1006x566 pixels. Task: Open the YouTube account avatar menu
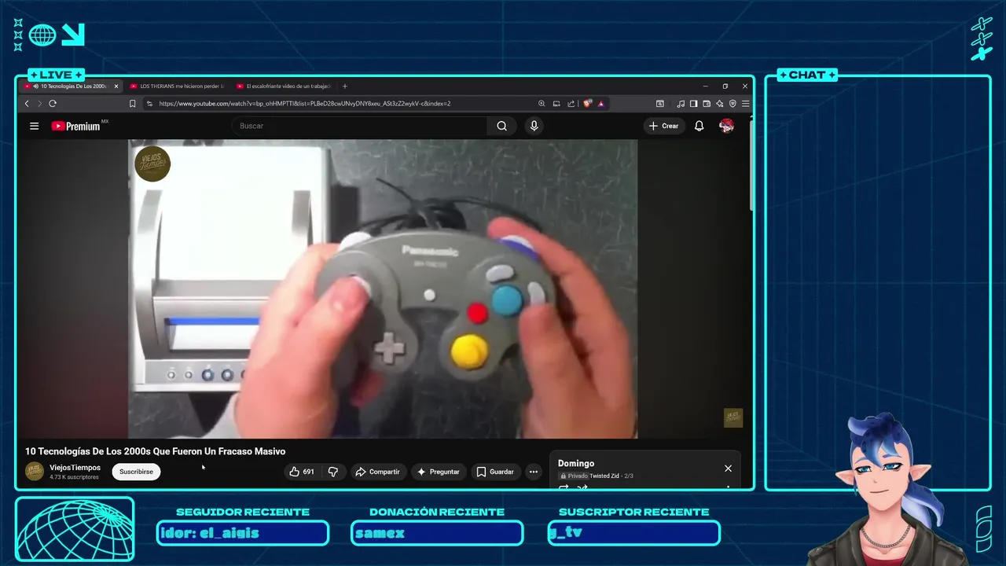click(x=727, y=126)
